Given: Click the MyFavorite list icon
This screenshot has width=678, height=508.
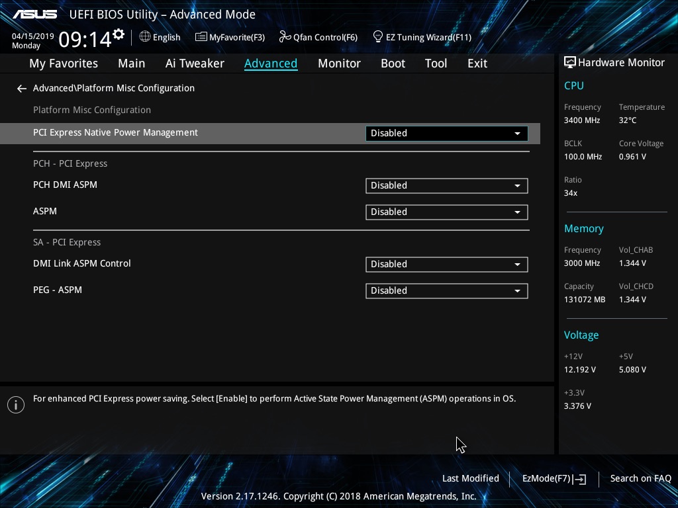Looking at the screenshot, I should coord(201,37).
